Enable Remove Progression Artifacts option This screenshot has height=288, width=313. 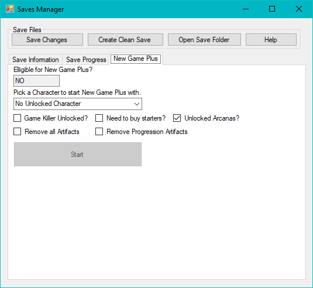pyautogui.click(x=99, y=132)
